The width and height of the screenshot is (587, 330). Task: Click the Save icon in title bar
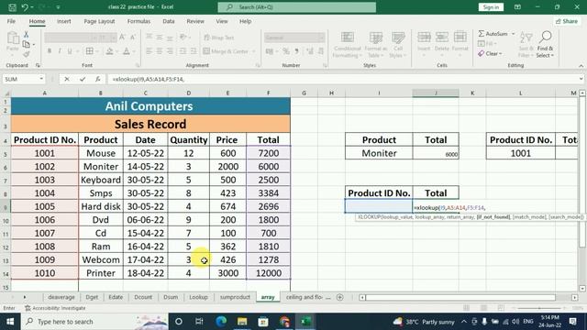(x=12, y=6)
